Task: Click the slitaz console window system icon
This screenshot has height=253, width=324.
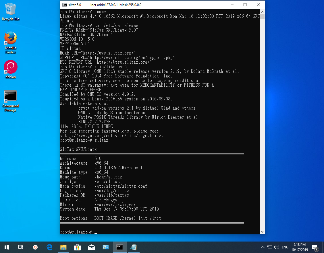Action: click(64, 5)
